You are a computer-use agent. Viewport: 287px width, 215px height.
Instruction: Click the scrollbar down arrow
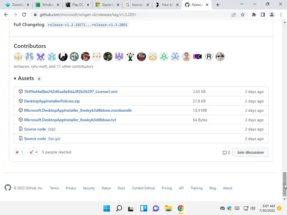[284, 199]
